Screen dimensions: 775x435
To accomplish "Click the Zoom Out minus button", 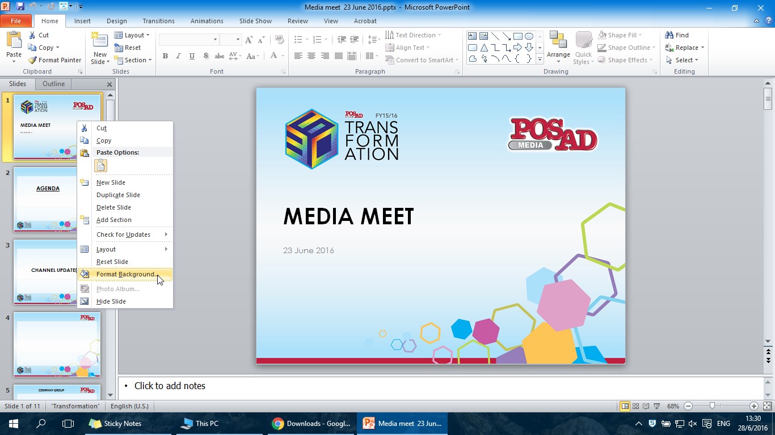I will click(688, 406).
